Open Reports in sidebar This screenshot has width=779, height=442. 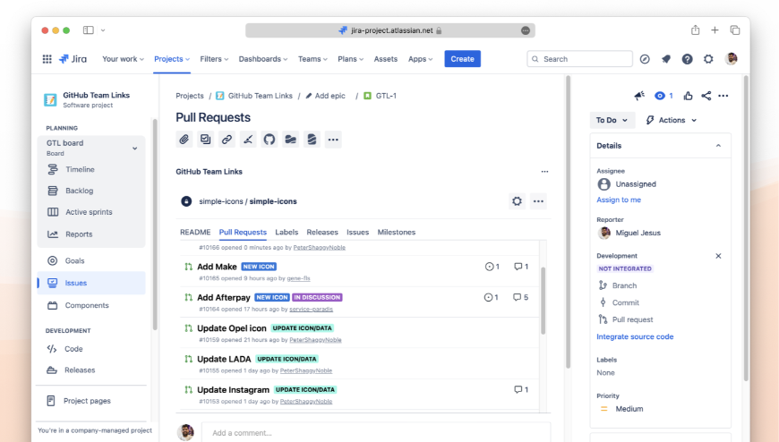(79, 234)
